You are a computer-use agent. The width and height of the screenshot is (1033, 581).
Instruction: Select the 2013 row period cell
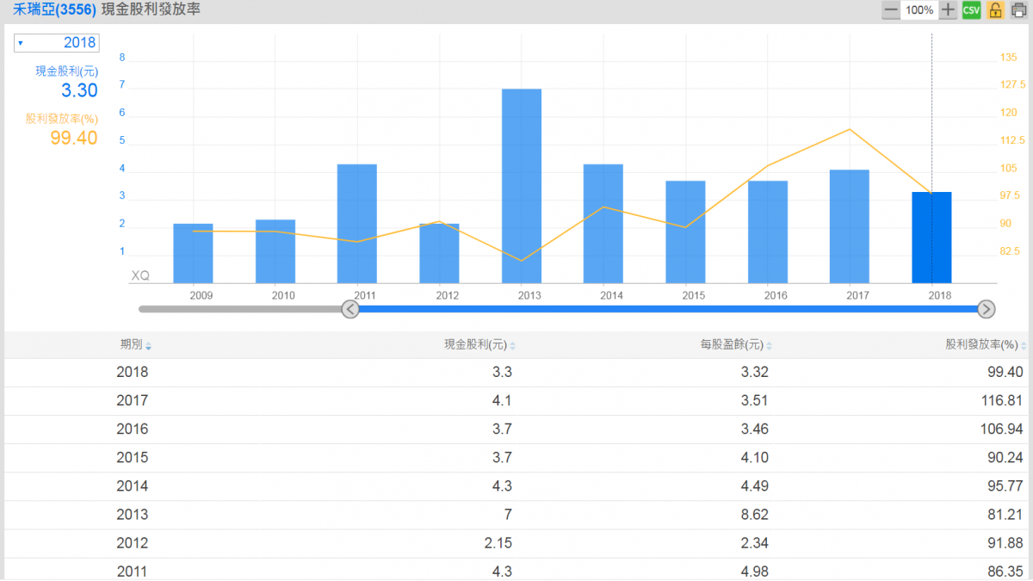(x=132, y=514)
